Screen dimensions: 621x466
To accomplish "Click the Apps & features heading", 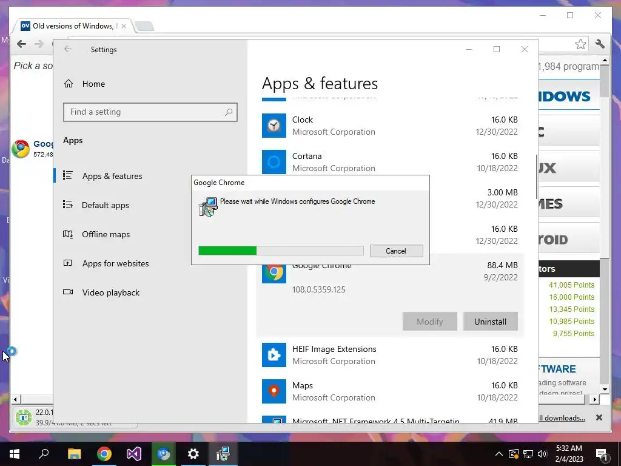I will (x=320, y=84).
